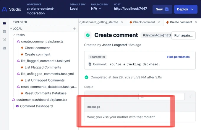Click the Comment Dashboard view icon
Image resolution: width=201 pixels, height=130 pixels.
[17, 106]
